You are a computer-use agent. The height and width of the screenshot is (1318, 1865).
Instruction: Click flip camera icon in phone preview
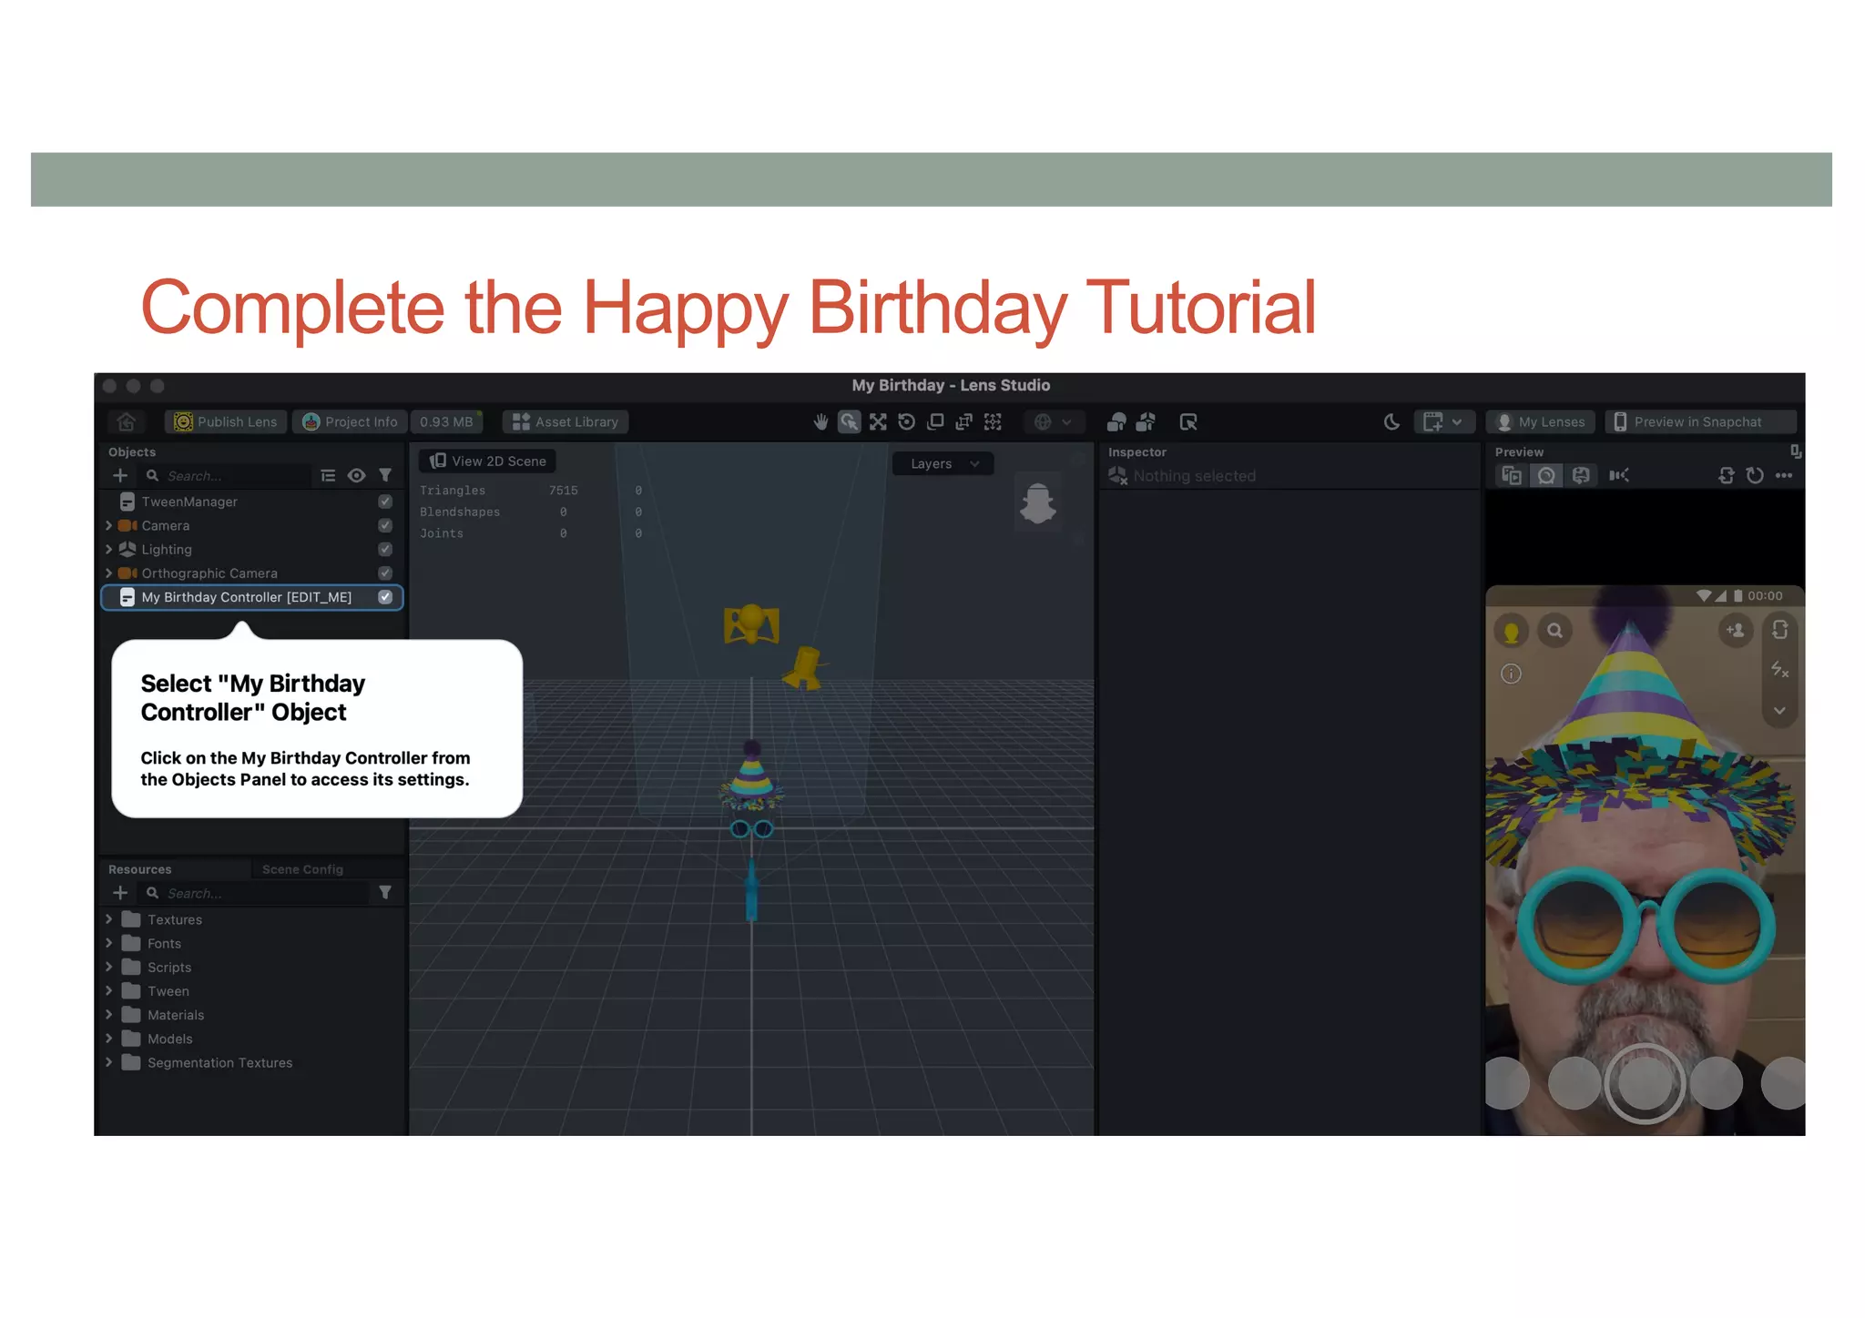(1780, 630)
